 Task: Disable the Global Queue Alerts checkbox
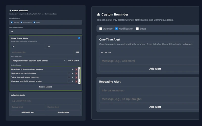click(79, 38)
